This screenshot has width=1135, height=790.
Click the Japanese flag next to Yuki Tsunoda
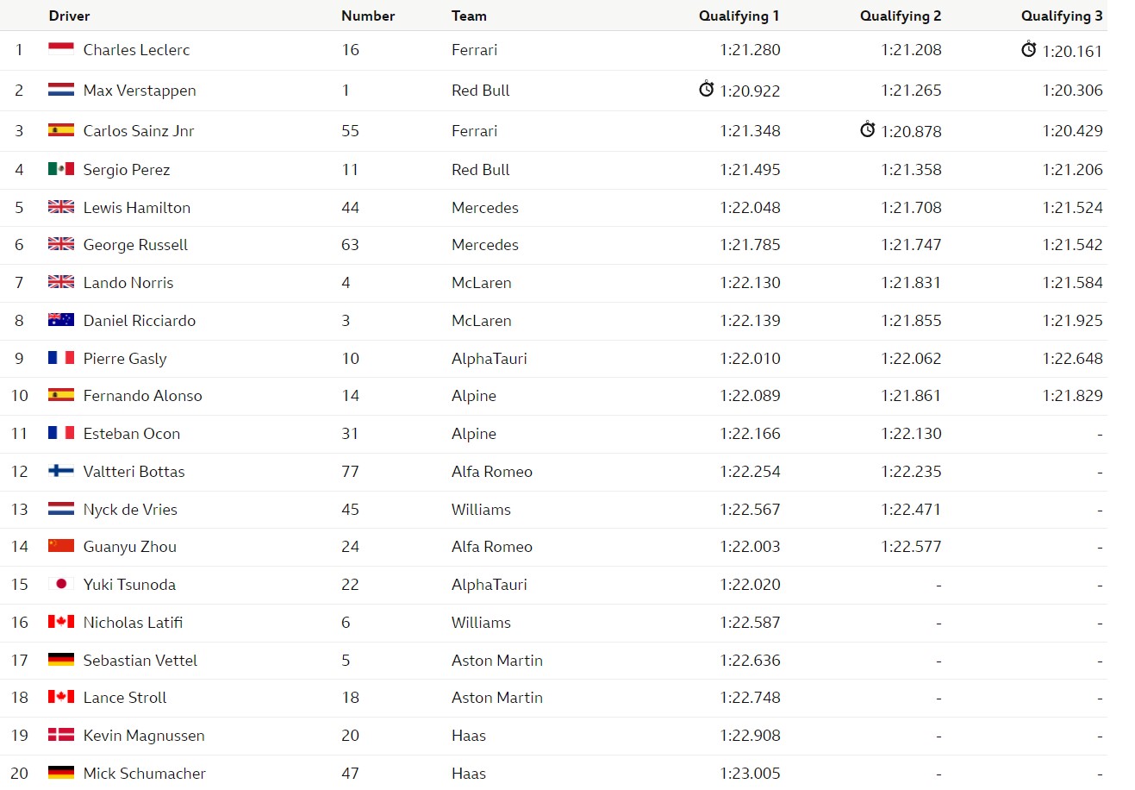[x=61, y=584]
